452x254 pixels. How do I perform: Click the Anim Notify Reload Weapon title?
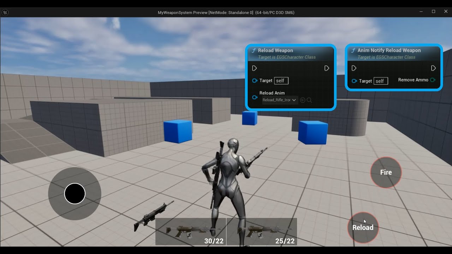pos(389,50)
